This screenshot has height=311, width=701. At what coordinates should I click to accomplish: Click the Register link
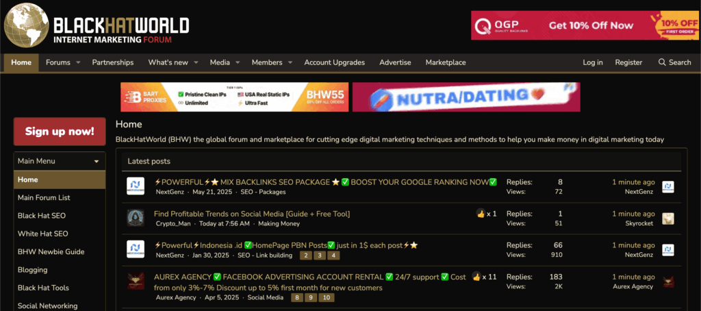[628, 62]
